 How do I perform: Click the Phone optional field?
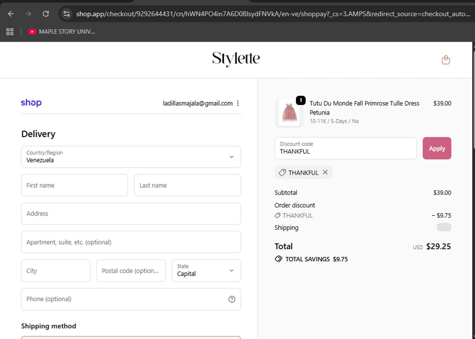click(x=131, y=299)
